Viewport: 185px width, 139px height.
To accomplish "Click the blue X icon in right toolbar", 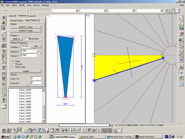I will coord(181,60).
